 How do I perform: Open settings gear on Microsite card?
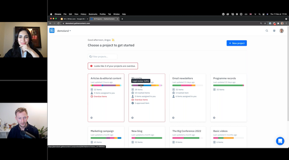pyautogui.click(x=132, y=118)
